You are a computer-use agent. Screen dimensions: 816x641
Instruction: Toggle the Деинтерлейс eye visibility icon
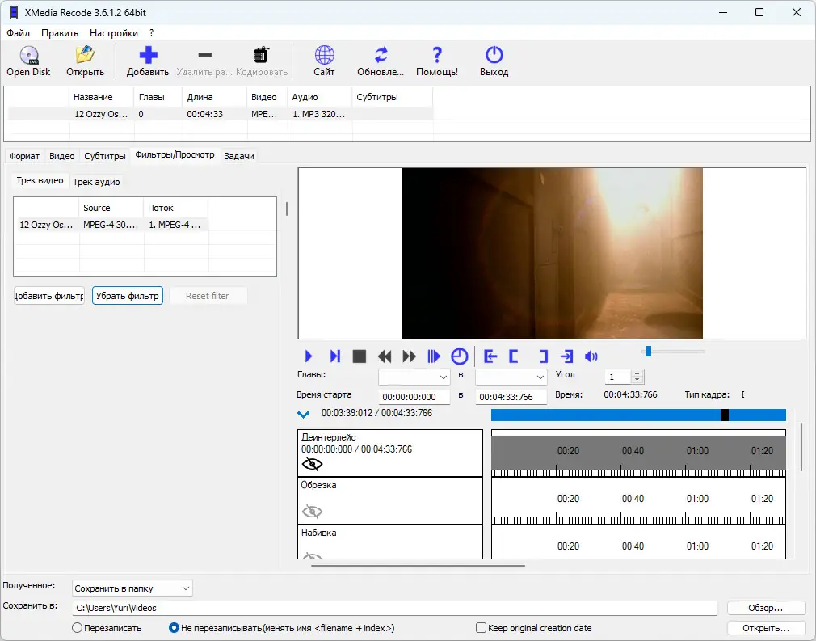click(x=312, y=464)
